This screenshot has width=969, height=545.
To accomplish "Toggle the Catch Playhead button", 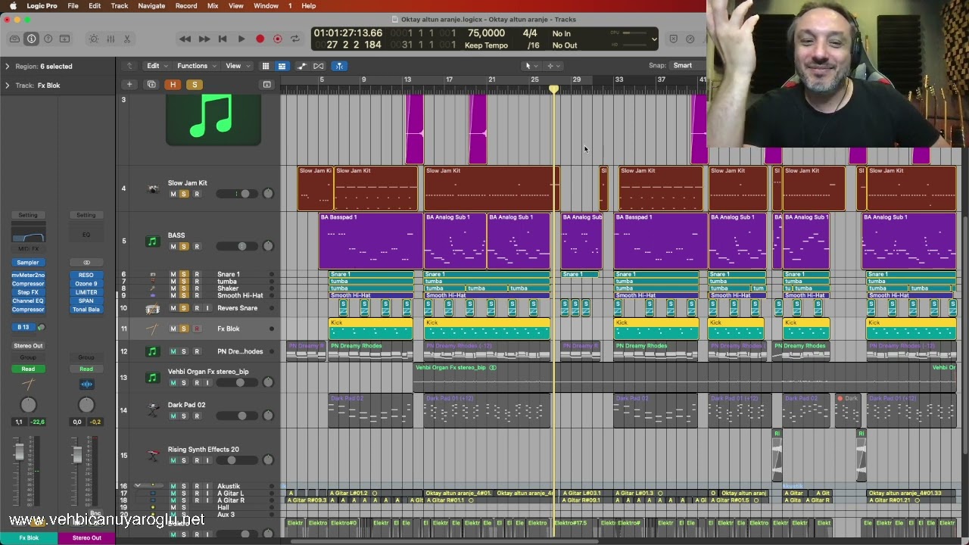I will (x=338, y=66).
